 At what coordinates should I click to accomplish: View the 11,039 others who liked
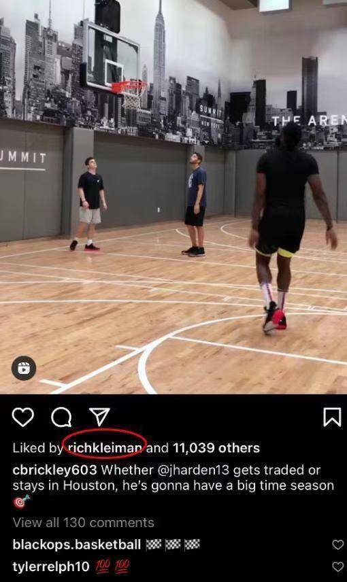216,447
